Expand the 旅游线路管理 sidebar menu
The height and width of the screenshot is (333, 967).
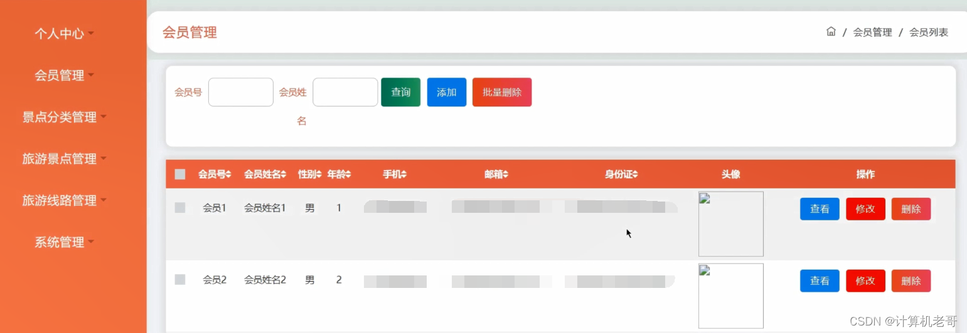tap(64, 201)
